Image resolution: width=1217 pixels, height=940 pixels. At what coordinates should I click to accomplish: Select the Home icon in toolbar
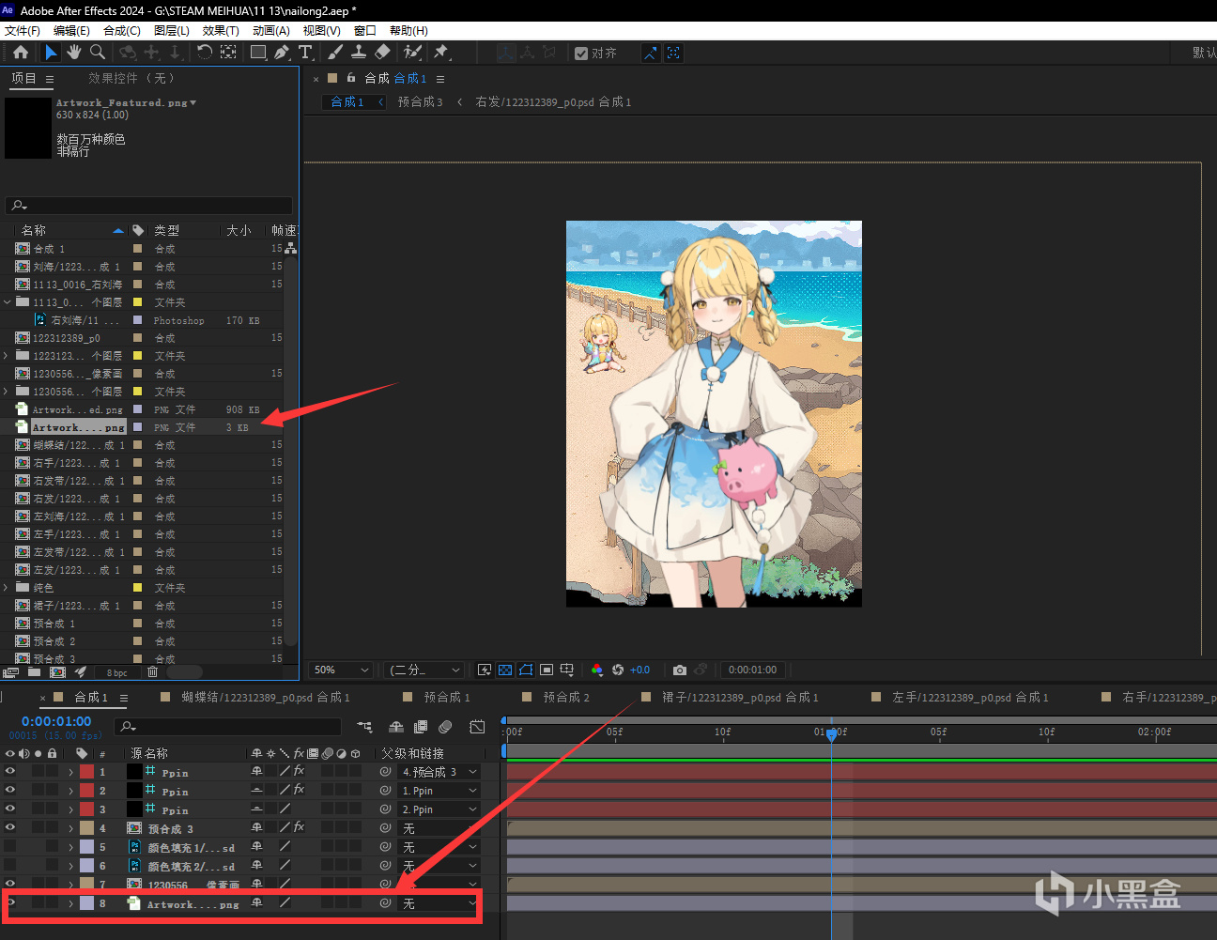coord(21,53)
